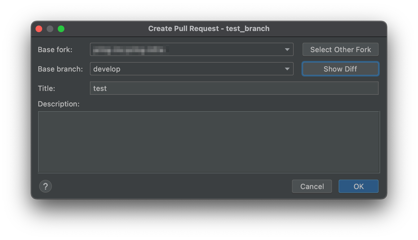This screenshot has height=240, width=418.
Task: Click the develop value in Base branch
Action: 107,69
